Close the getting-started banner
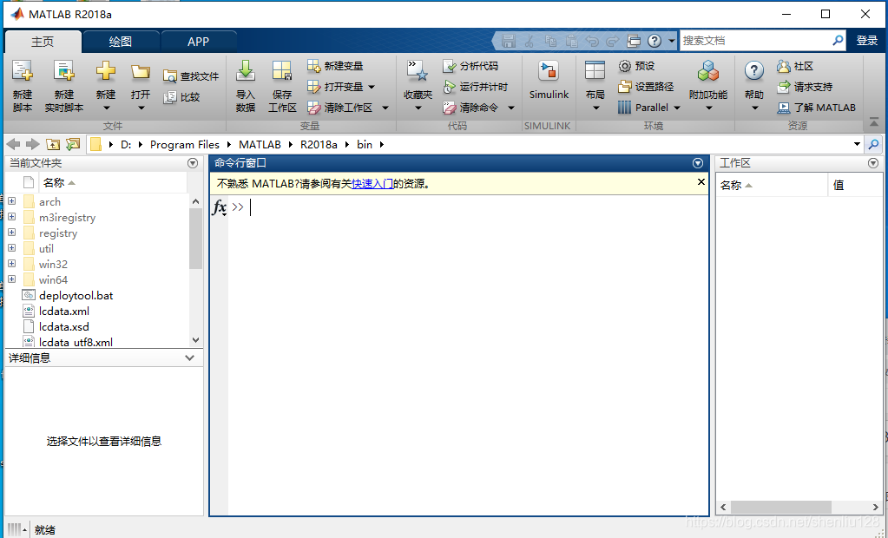The image size is (888, 538). pyautogui.click(x=701, y=181)
